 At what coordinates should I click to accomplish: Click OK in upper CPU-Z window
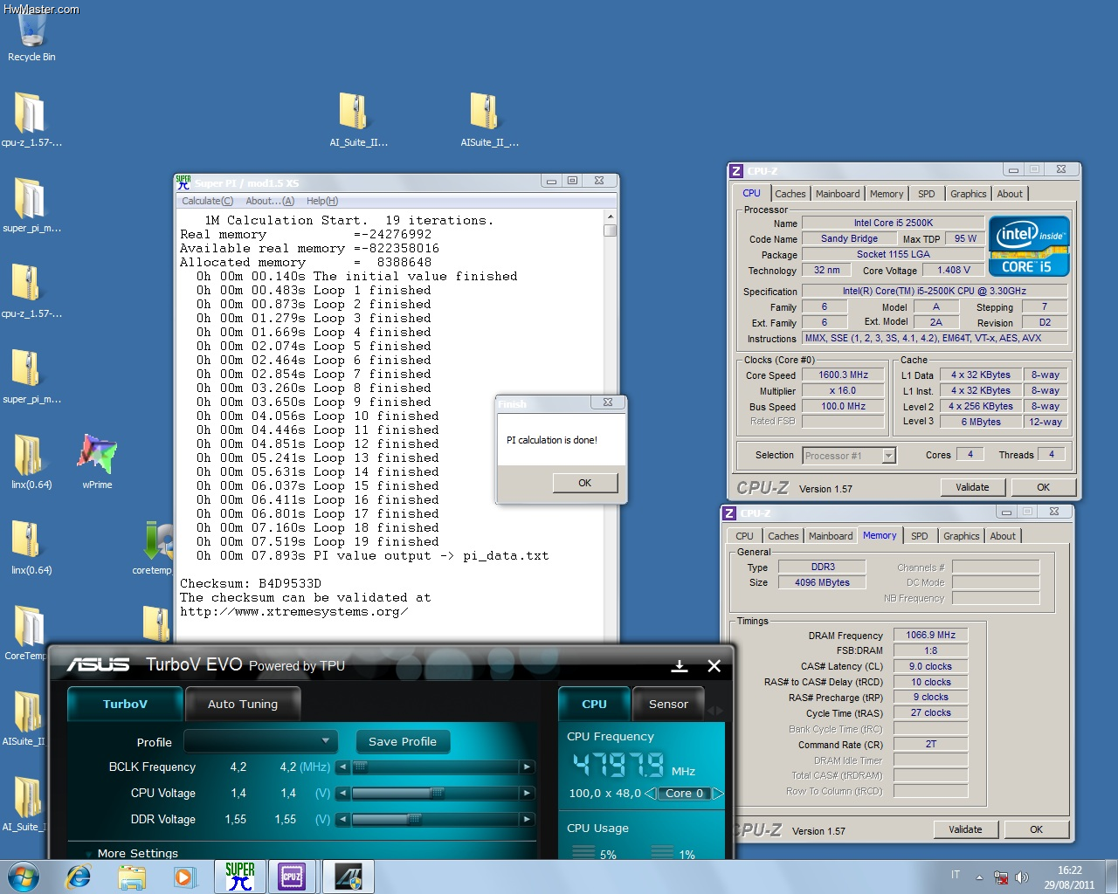(x=1043, y=487)
